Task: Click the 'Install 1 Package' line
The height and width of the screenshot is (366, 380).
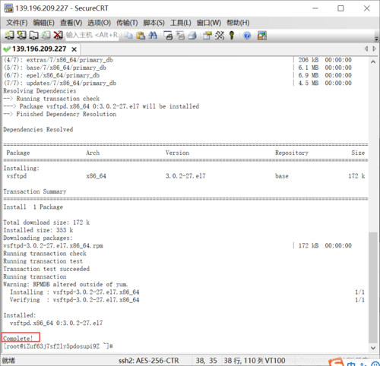Action: (x=33, y=207)
